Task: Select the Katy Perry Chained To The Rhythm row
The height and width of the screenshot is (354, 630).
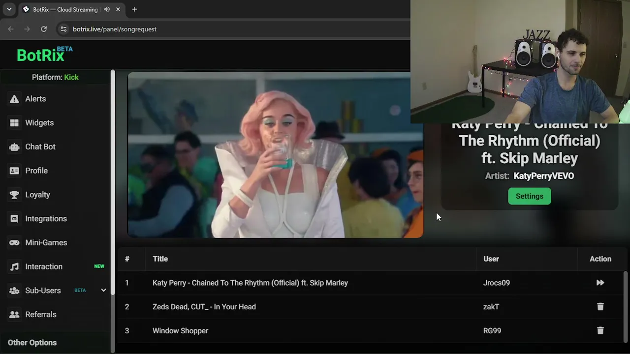Action: (x=371, y=283)
